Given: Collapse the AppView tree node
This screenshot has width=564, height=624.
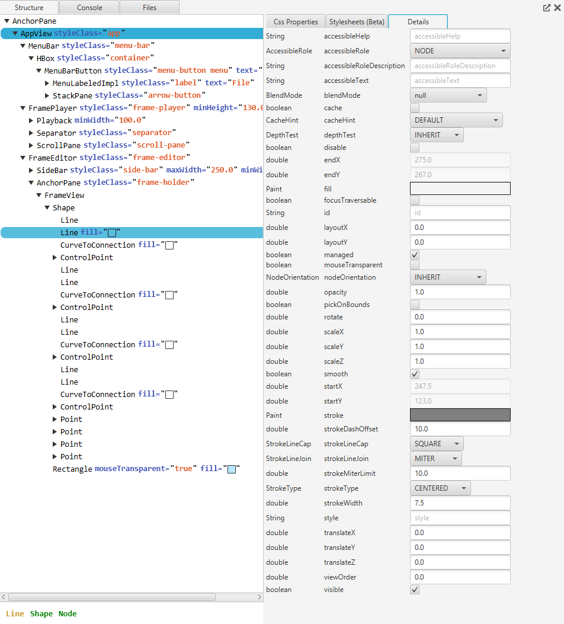Looking at the screenshot, I should click(14, 33).
